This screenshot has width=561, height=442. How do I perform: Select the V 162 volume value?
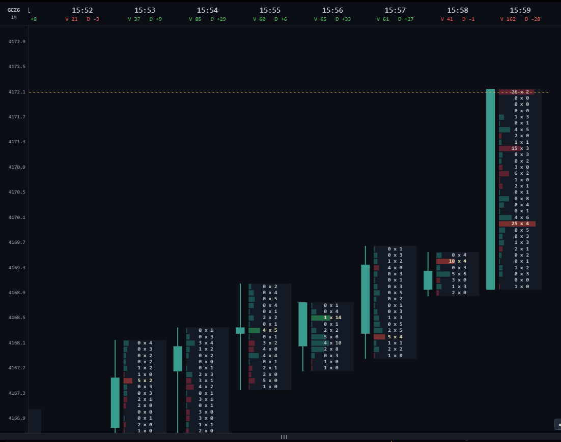(x=508, y=19)
